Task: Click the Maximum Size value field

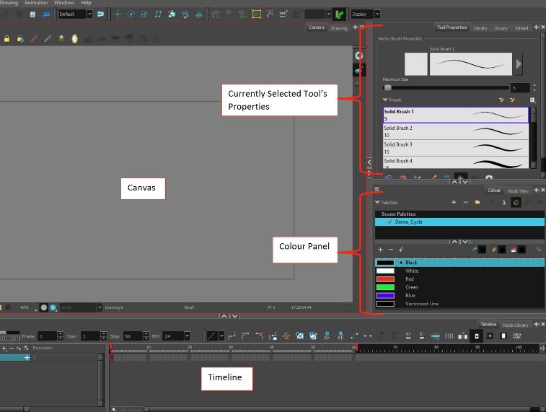Action: 520,88
